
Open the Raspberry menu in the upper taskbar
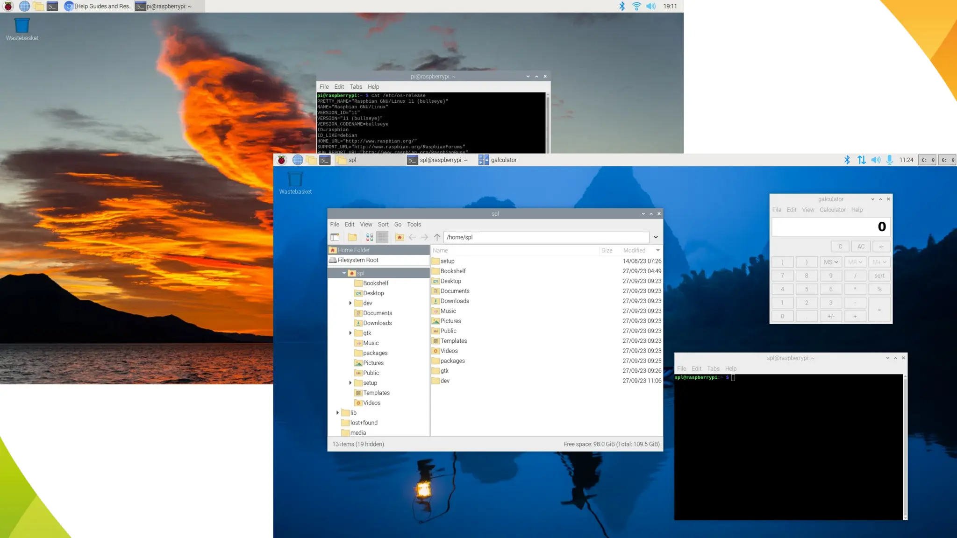click(x=8, y=6)
